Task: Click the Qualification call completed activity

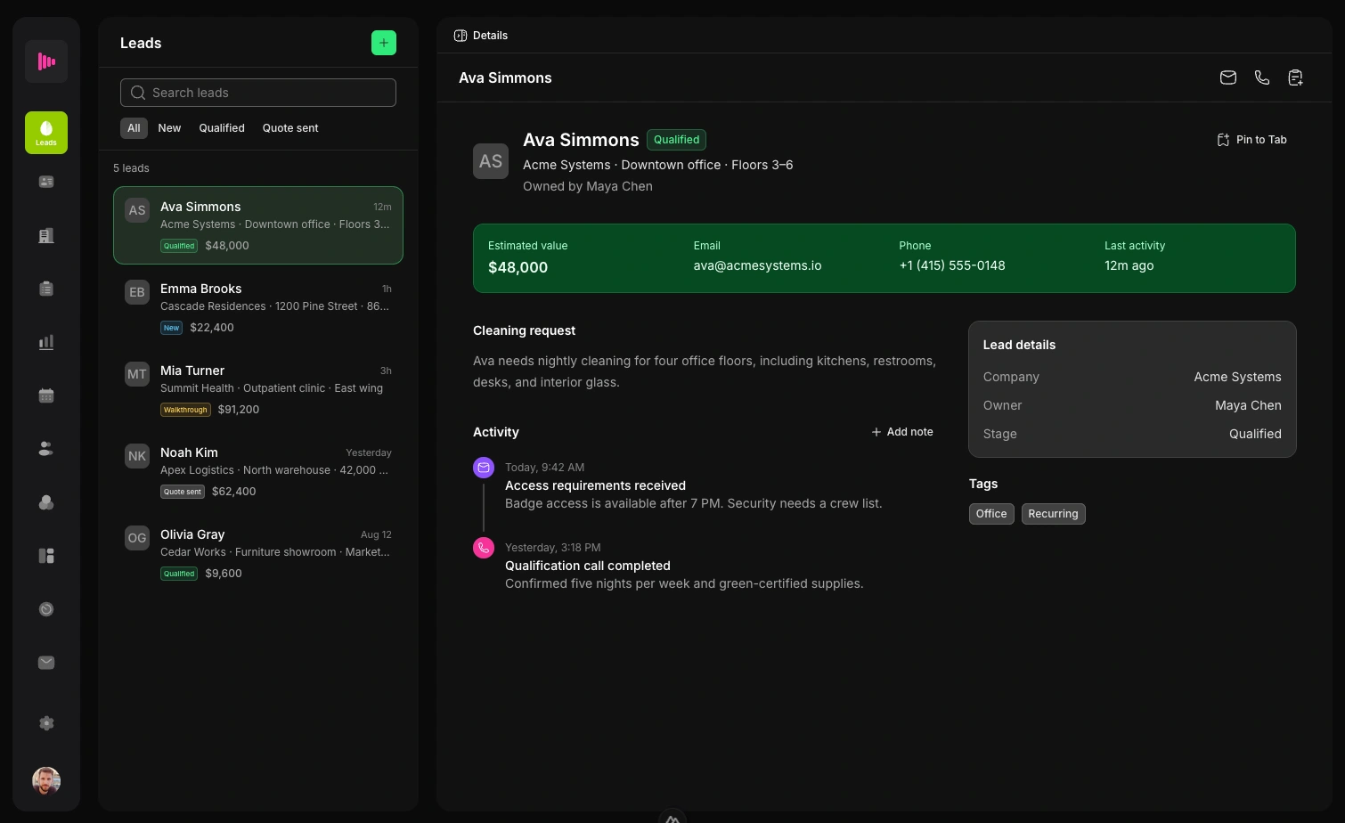Action: coord(588,566)
